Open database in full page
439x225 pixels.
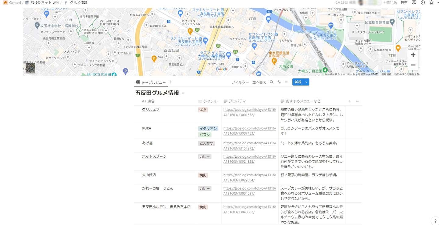click(x=279, y=82)
